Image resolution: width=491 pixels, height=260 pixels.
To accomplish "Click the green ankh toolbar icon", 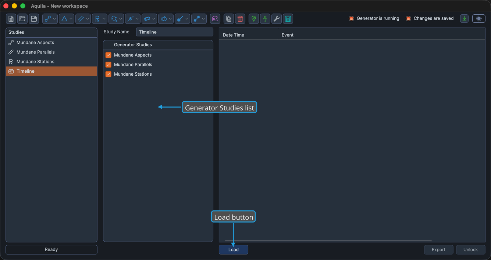I will pos(265,19).
